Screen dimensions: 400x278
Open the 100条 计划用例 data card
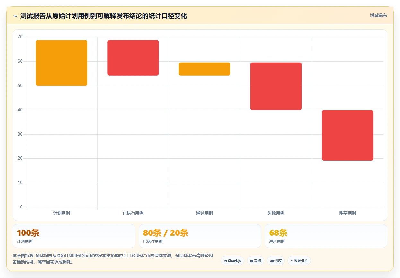(x=74, y=236)
